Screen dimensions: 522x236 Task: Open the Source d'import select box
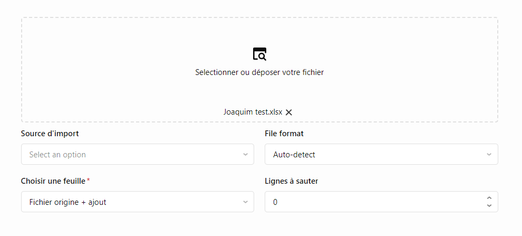tap(132, 155)
